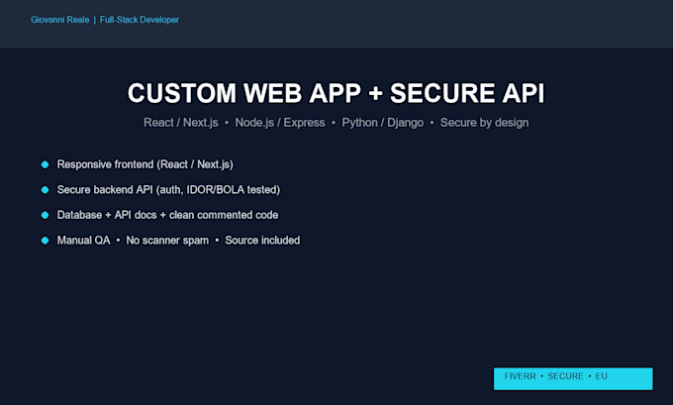Image resolution: width=673 pixels, height=405 pixels.
Task: Click the cyan bullet beside Secure backend API
Action: (45, 190)
